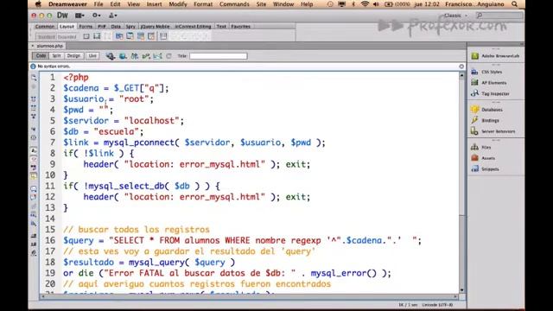Click the Insert Div Tag layout icon
The height and width of the screenshot is (311, 553).
(86, 36)
